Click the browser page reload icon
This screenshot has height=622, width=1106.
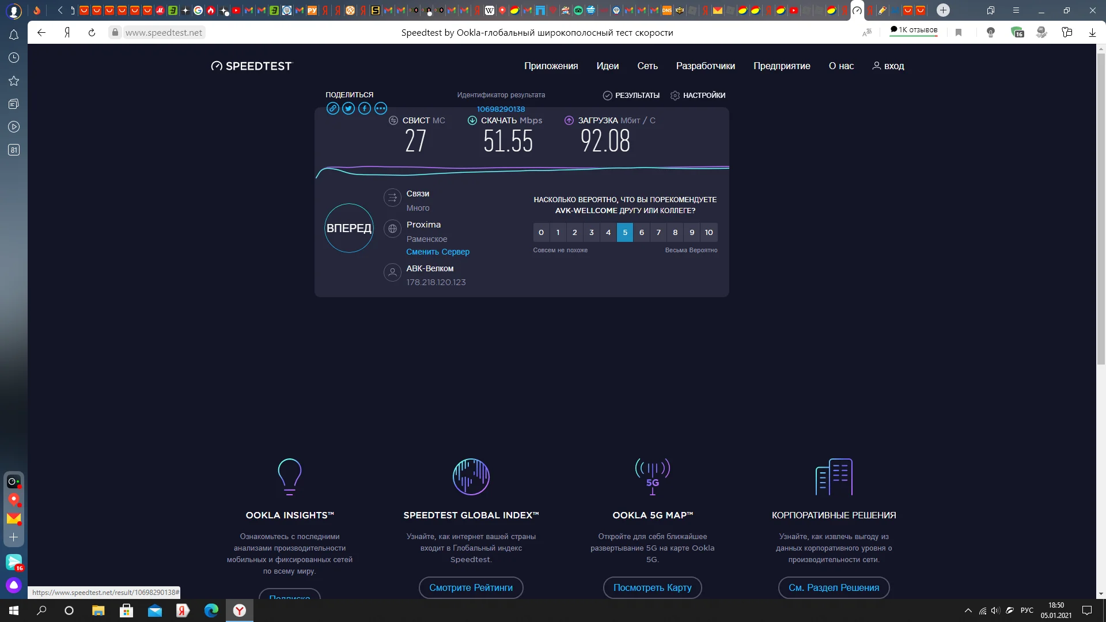[92, 33]
